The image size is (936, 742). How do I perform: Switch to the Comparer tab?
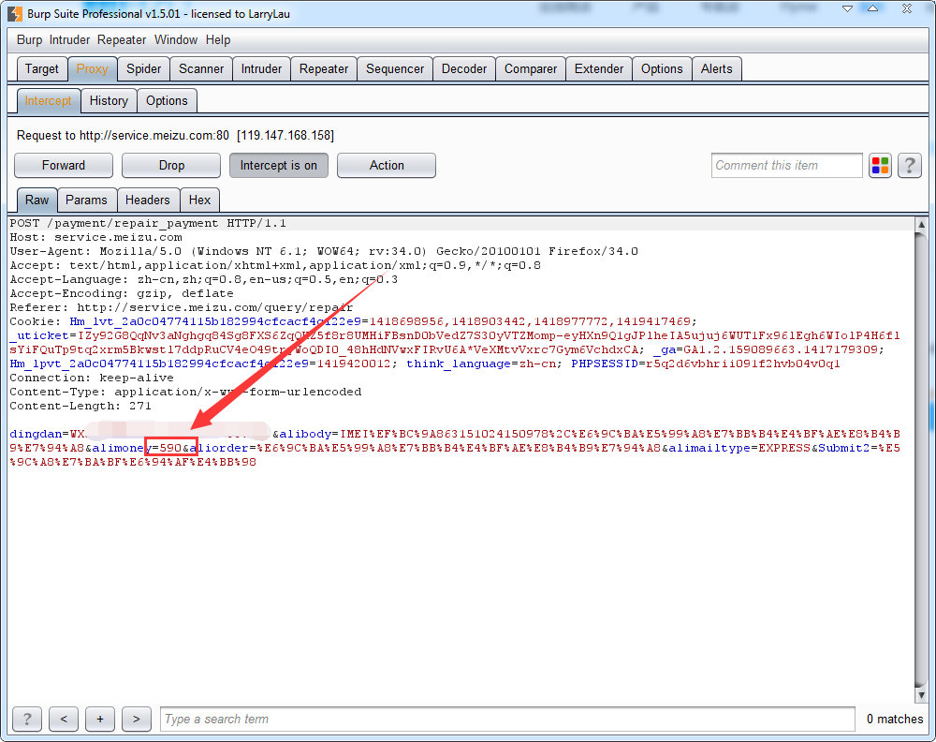pyautogui.click(x=530, y=68)
